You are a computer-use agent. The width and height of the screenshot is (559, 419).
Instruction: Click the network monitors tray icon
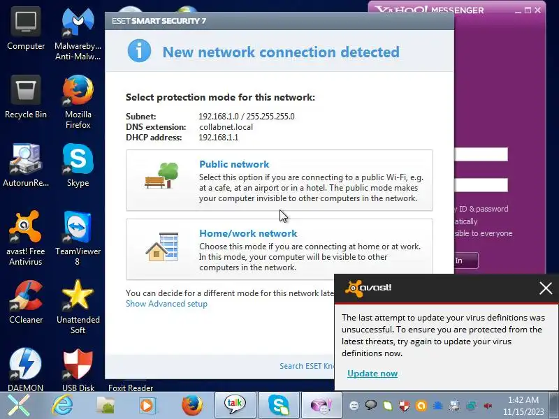[x=471, y=406]
